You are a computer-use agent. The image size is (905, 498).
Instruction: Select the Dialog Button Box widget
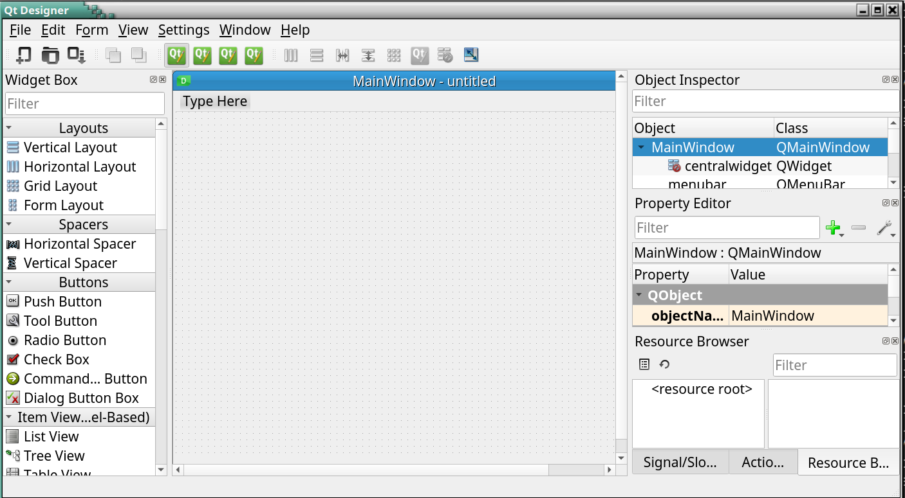(79, 398)
